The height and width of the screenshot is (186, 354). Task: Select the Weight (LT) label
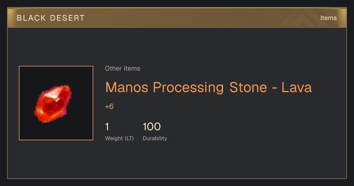click(119, 138)
